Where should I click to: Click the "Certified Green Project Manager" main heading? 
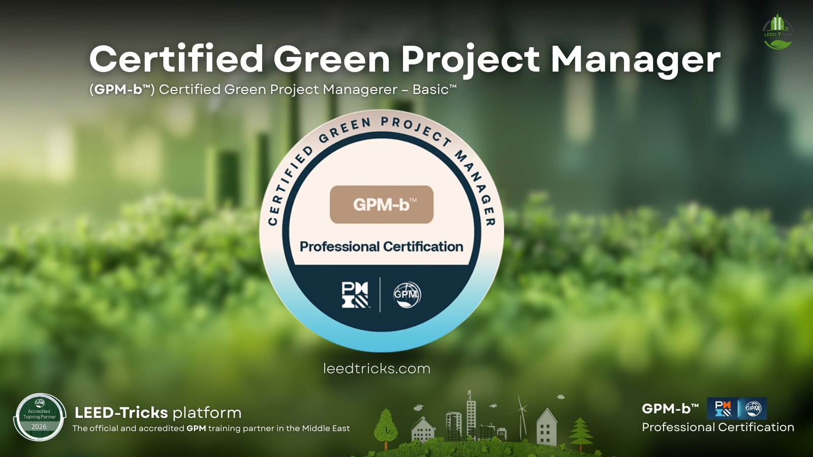[404, 59]
